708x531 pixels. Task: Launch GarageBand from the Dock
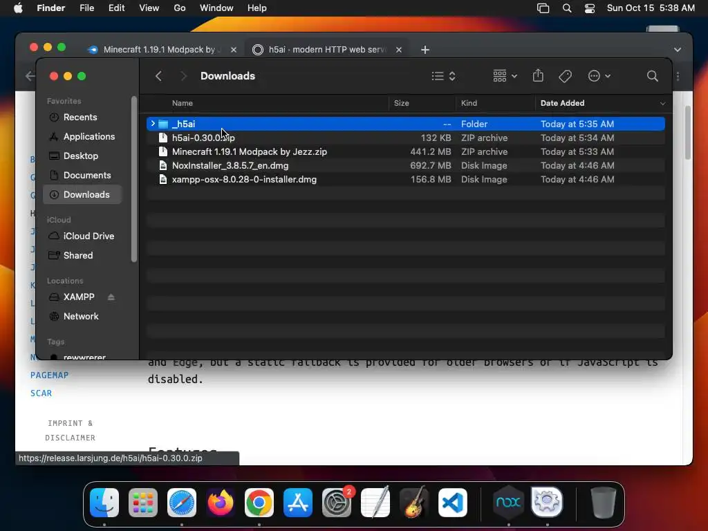pos(413,503)
